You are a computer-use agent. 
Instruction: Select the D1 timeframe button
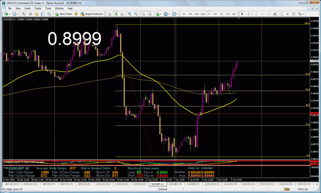[221, 14]
